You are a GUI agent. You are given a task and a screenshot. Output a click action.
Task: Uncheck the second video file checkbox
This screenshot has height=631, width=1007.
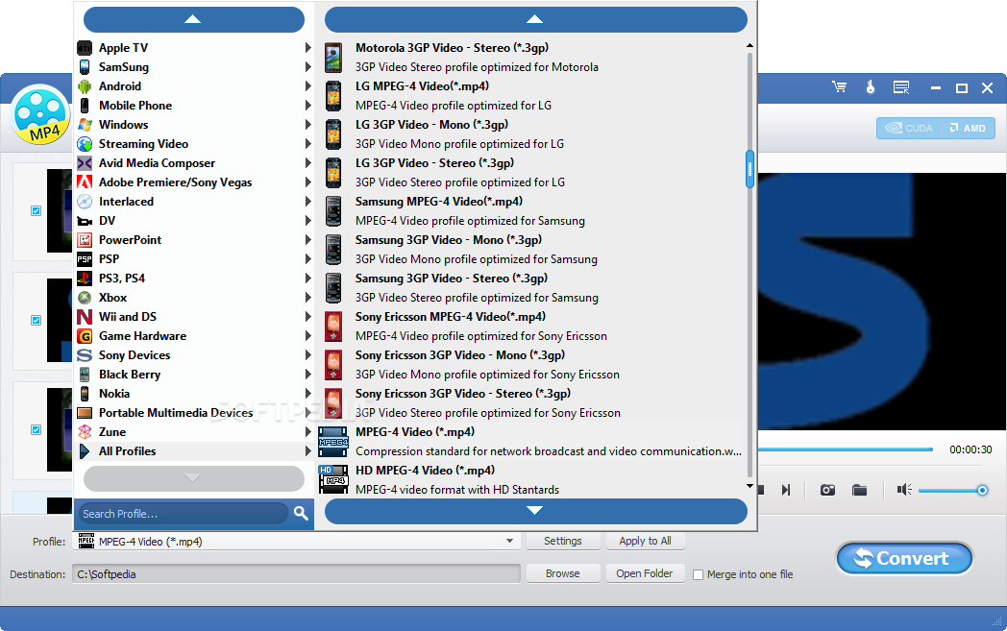pyautogui.click(x=36, y=321)
